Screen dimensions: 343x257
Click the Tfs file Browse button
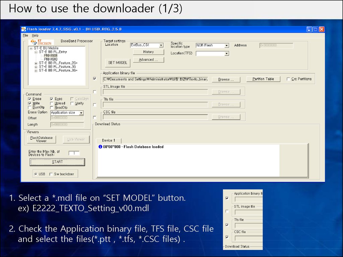tap(226, 105)
